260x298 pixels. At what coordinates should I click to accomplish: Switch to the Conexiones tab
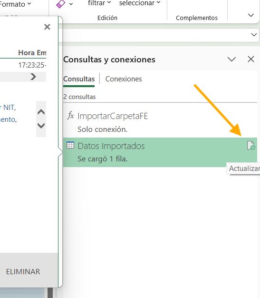(124, 79)
